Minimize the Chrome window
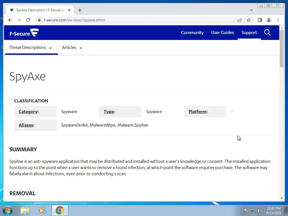 click(x=261, y=6)
